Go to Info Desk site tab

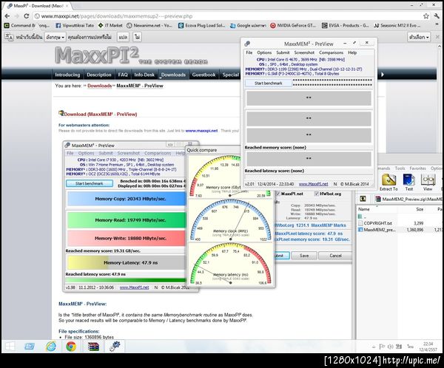coord(144,75)
